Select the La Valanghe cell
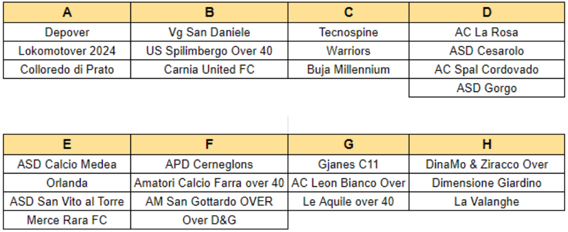Image resolution: width=568 pixels, height=232 pixels. click(x=487, y=201)
